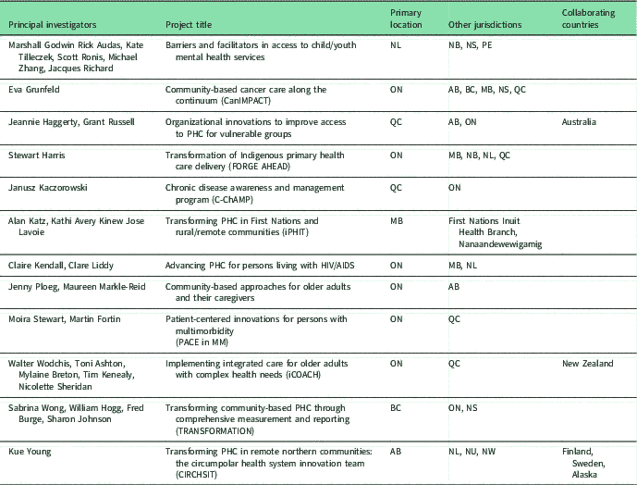Click the 'New Zealand' collaborating country cell
637x485 pixels.
point(588,364)
